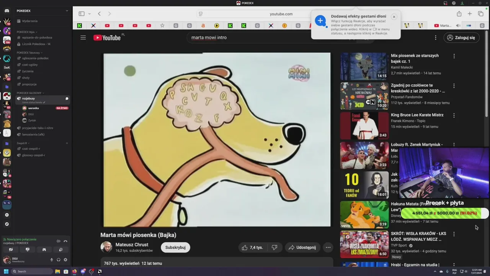The width and height of the screenshot is (490, 276).
Task: Click the Udostępnij share button
Action: tap(302, 247)
